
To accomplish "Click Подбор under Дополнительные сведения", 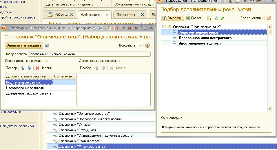I will (x=85, y=68).
